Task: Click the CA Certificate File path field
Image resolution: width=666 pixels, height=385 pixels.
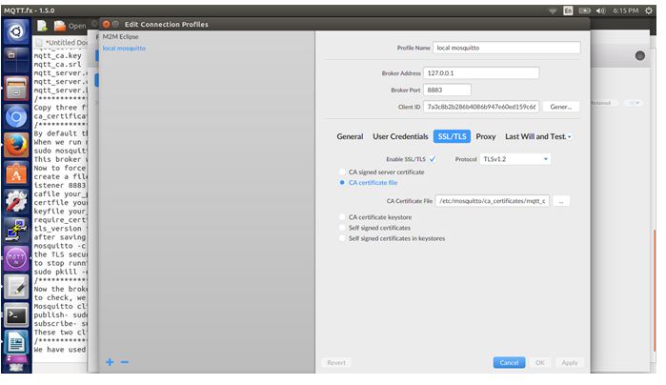Action: point(493,201)
